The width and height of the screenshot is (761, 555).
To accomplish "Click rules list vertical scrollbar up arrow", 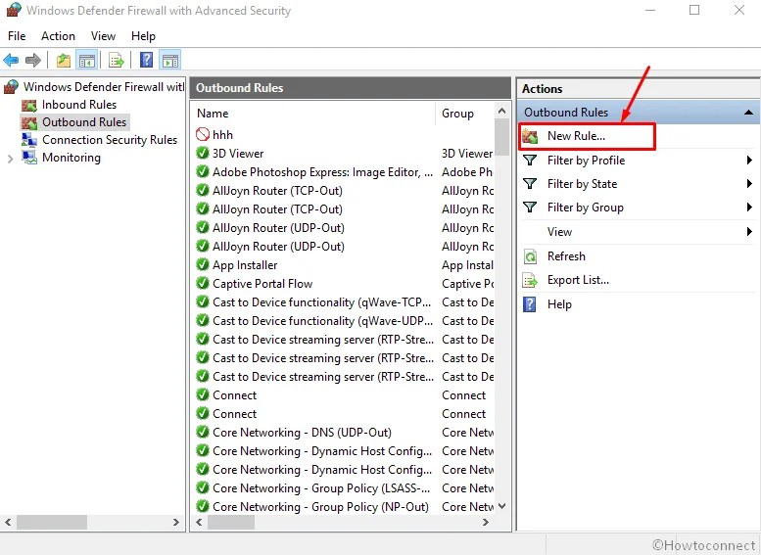I will 501,111.
